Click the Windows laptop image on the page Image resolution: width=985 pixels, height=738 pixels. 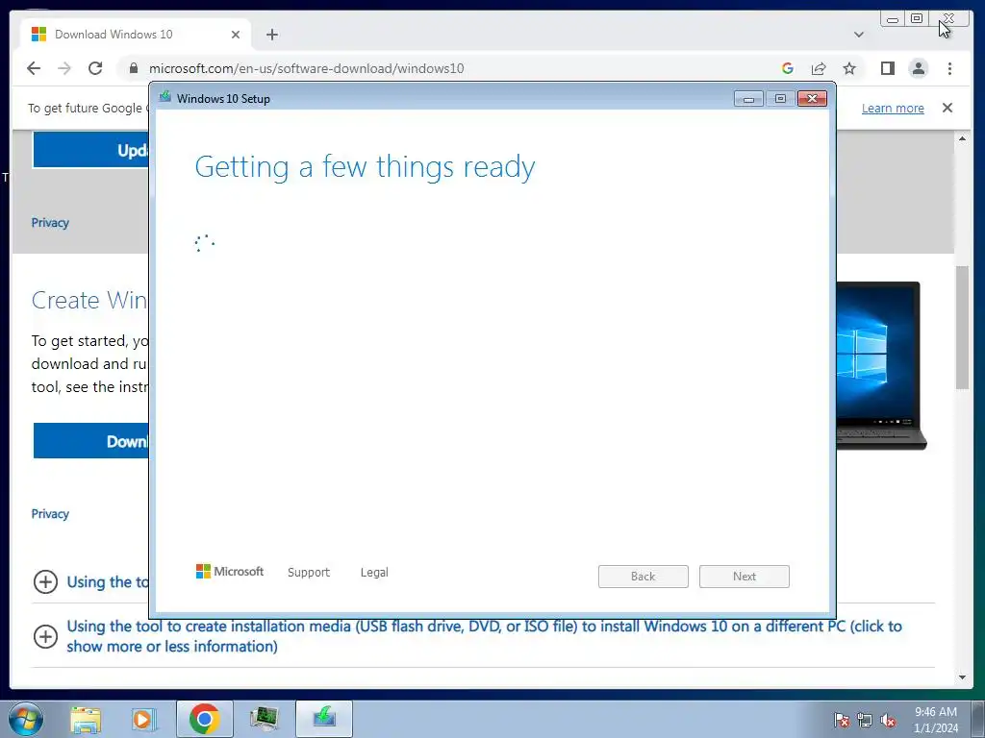[881, 366]
